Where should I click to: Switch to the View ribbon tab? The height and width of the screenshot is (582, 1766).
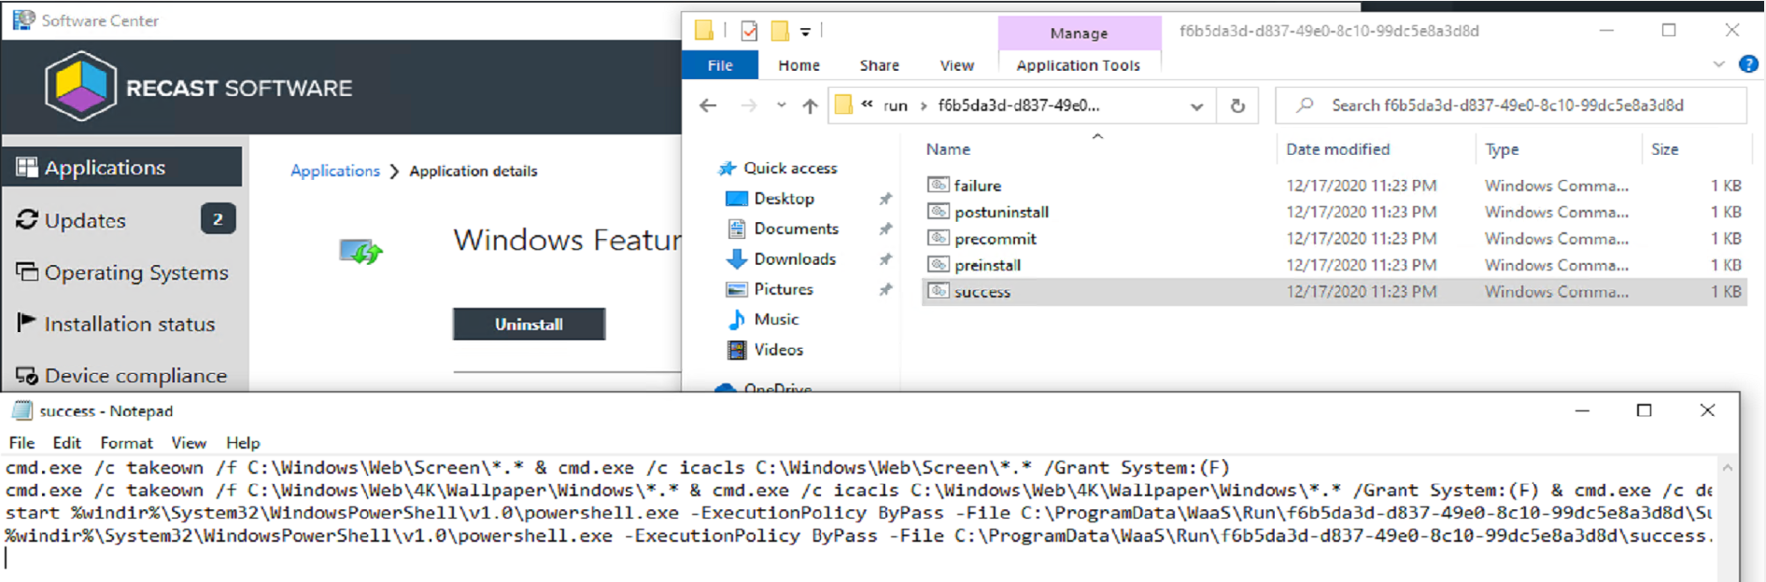click(x=956, y=65)
